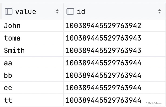Select the John cell

(33, 25)
